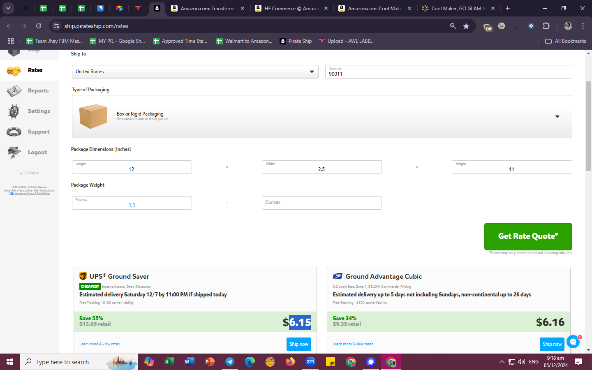Image resolution: width=592 pixels, height=370 pixels.
Task: Click the Get Rate Quote button
Action: 528,236
